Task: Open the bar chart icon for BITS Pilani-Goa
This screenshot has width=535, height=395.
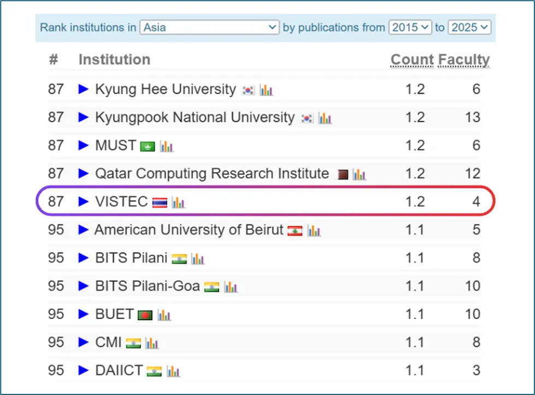Action: tap(231, 287)
